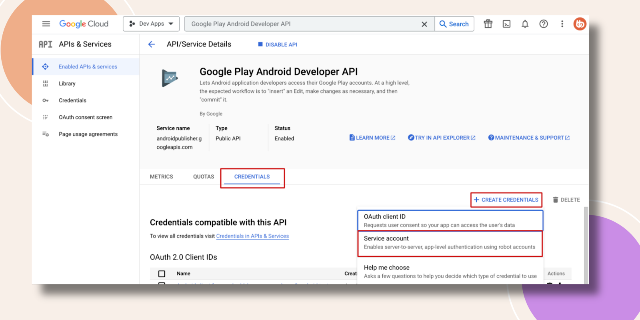Switch to the METRICS tab
This screenshot has width=640, height=320.
(162, 176)
